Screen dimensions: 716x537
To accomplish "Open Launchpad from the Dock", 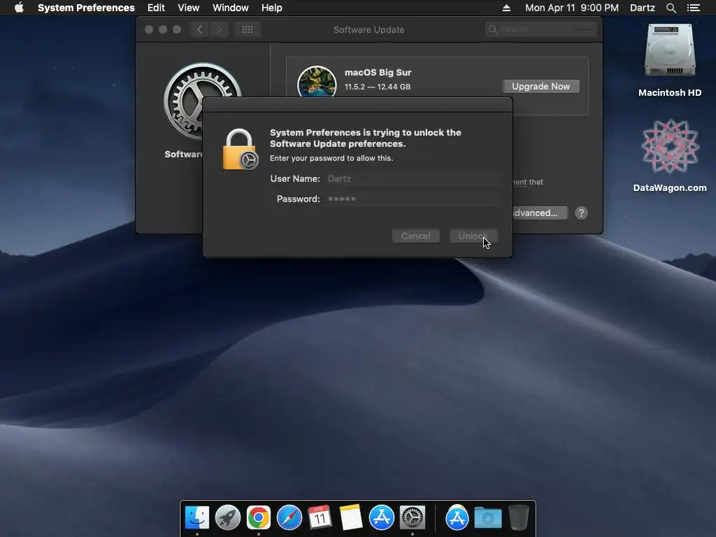I will coord(227,518).
